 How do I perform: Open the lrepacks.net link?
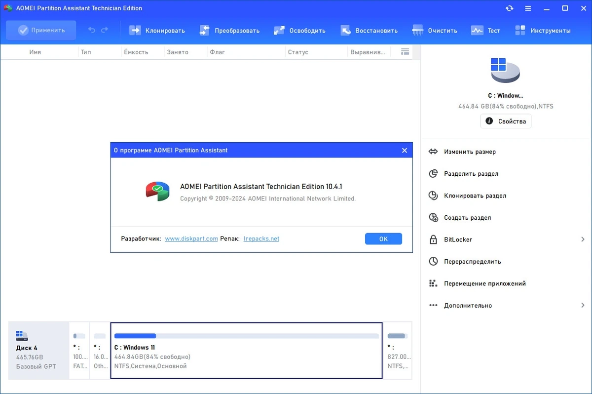(261, 238)
